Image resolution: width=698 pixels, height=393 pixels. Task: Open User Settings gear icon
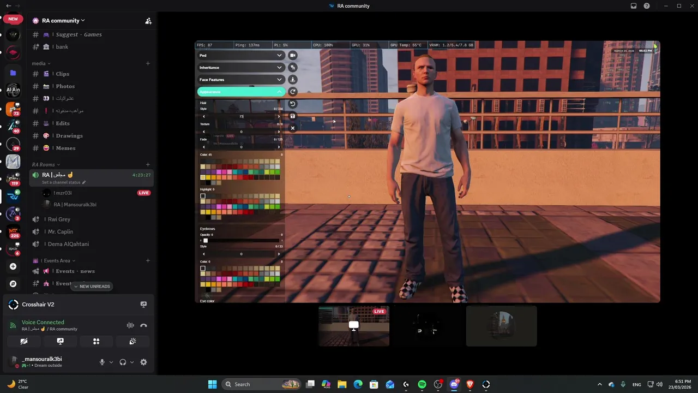click(x=143, y=362)
